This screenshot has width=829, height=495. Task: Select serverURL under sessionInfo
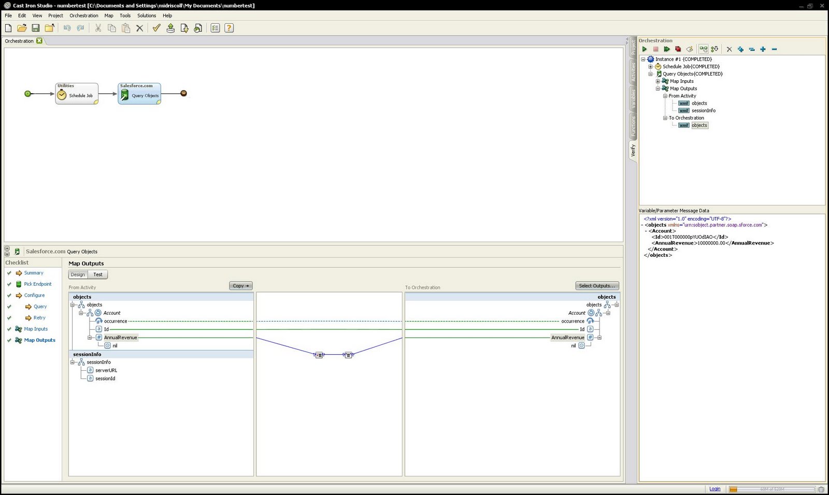coord(106,371)
